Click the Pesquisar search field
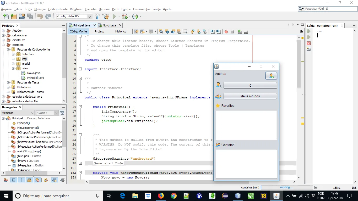Screen dimensions: 358x201 tap(329, 9)
